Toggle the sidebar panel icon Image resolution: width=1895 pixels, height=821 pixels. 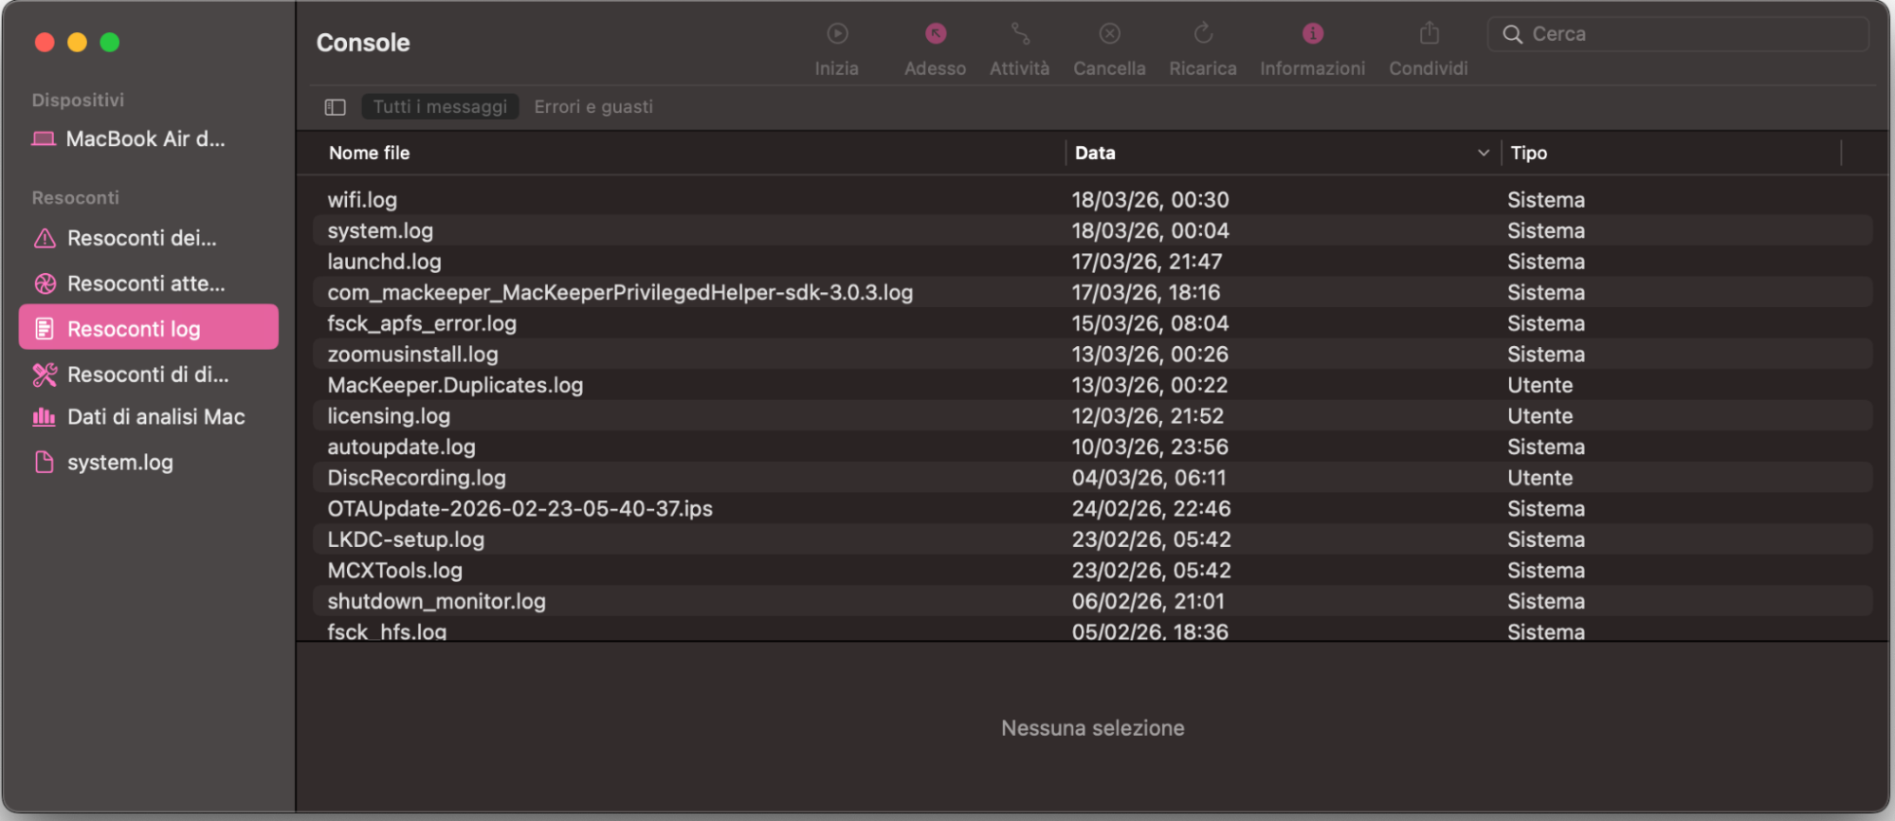pos(336,107)
